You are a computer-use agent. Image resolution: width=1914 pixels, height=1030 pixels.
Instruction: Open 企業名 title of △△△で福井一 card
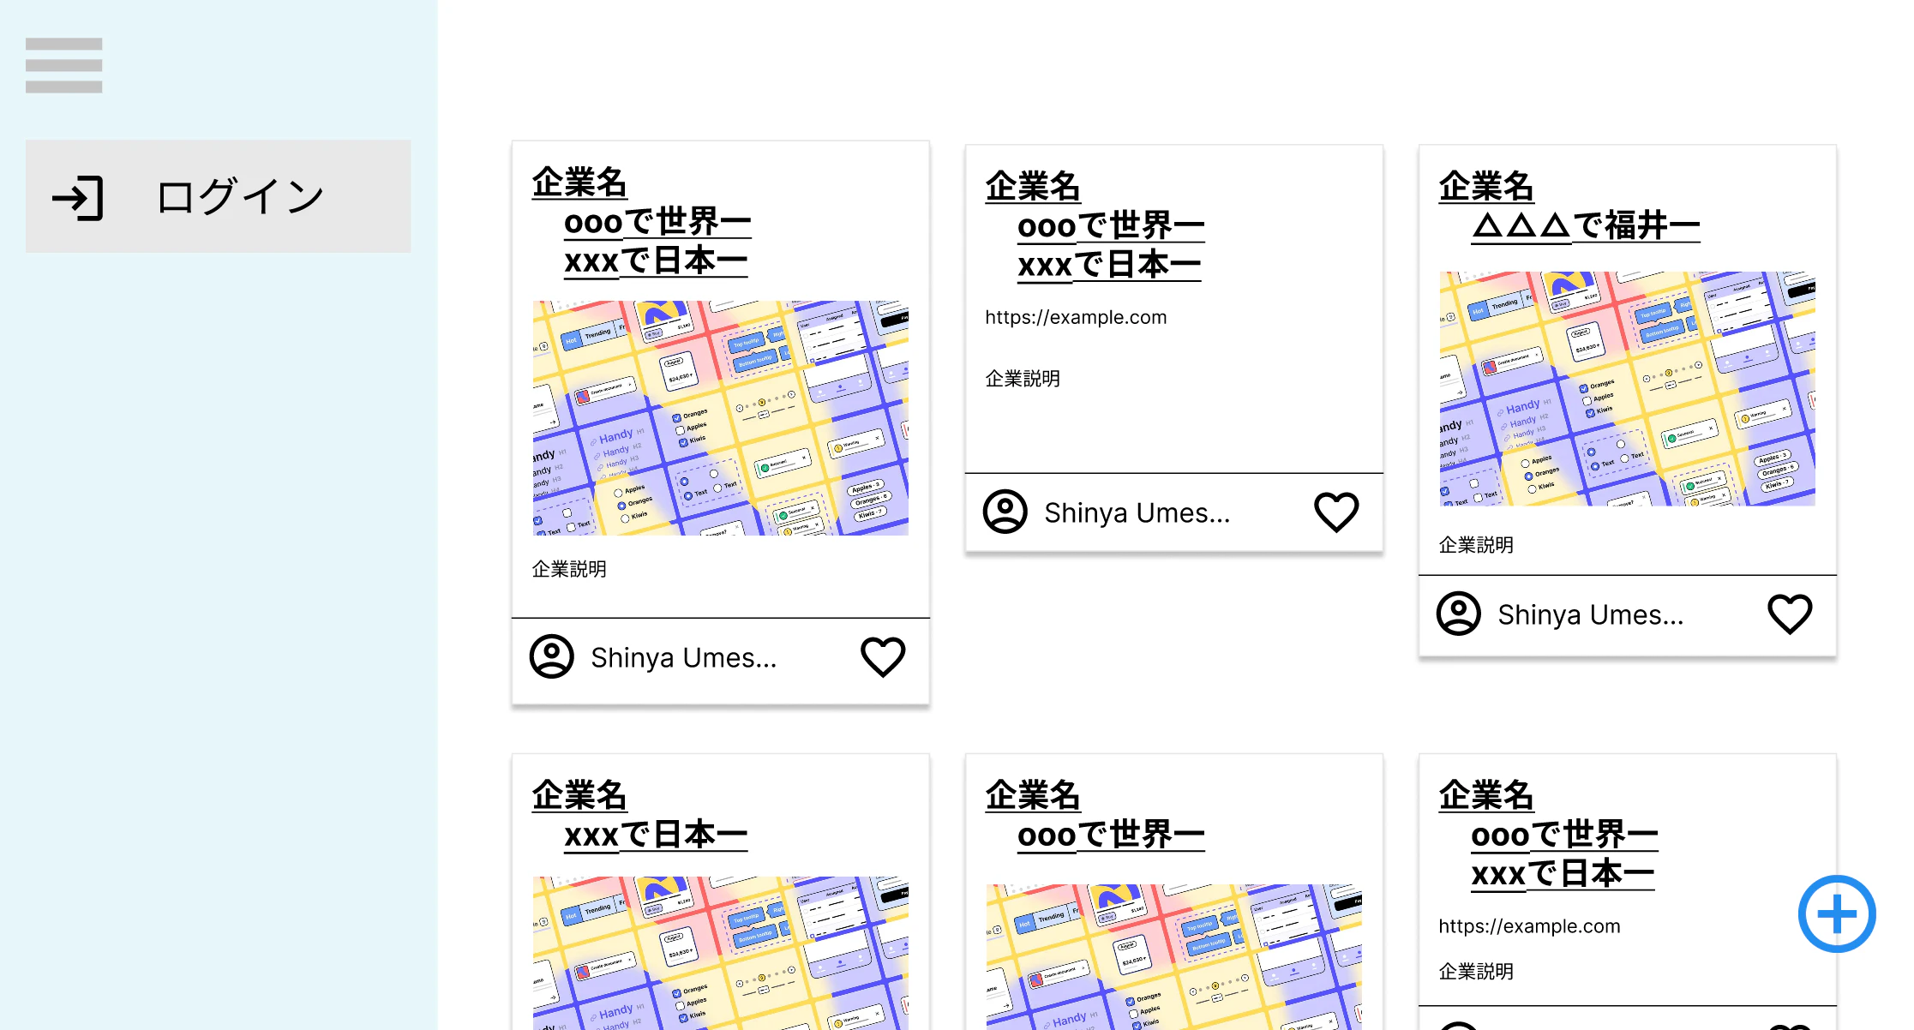coord(1486,187)
